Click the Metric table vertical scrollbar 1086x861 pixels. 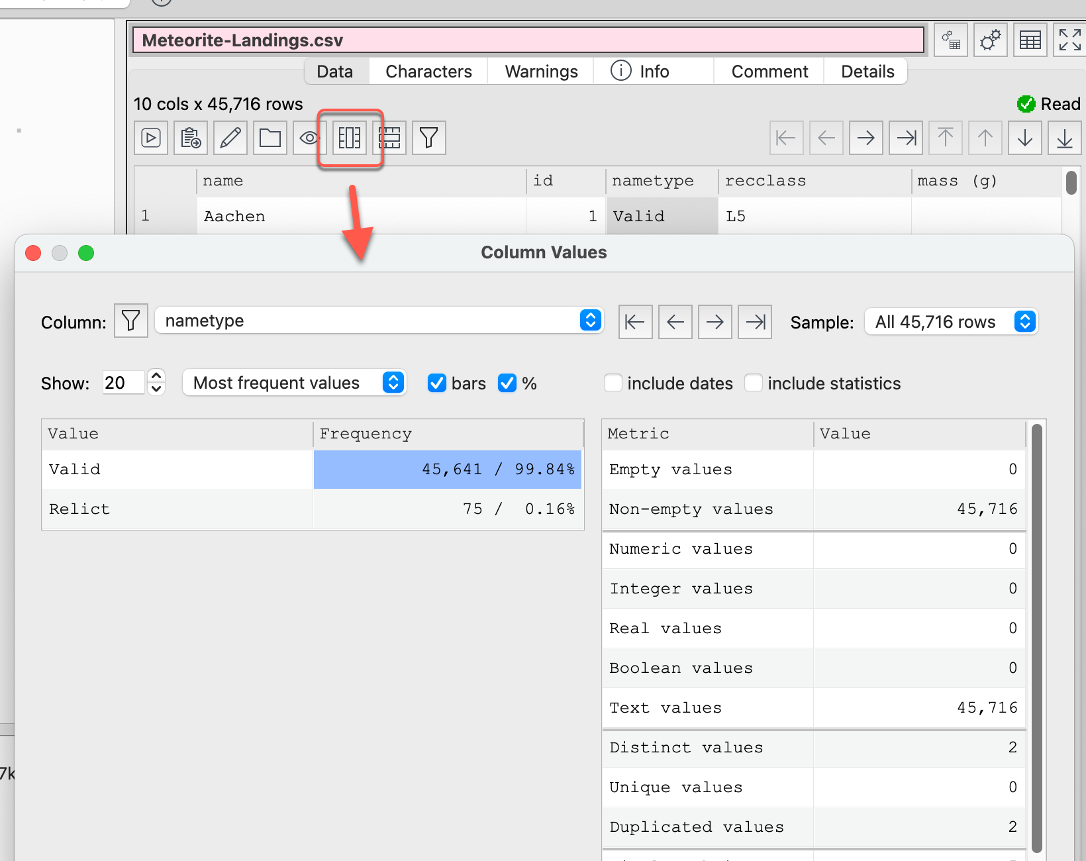pyautogui.click(x=1037, y=638)
